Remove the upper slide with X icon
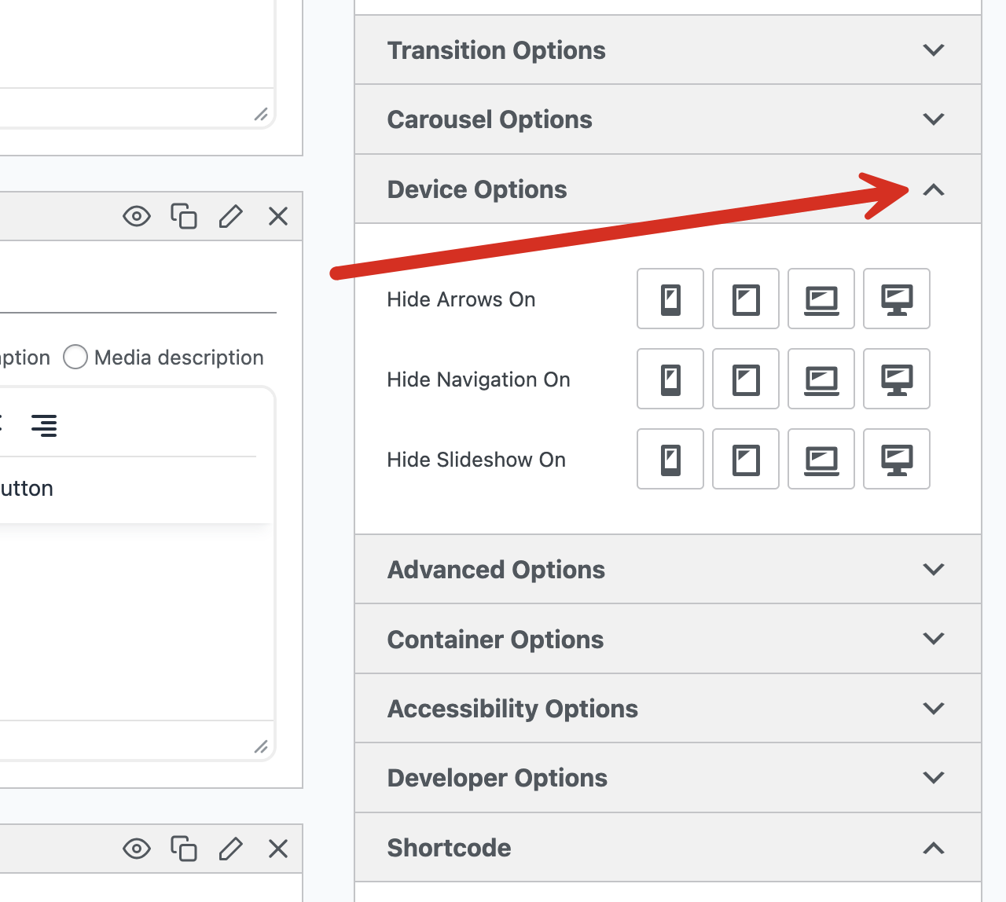The height and width of the screenshot is (902, 1006). coord(278,216)
